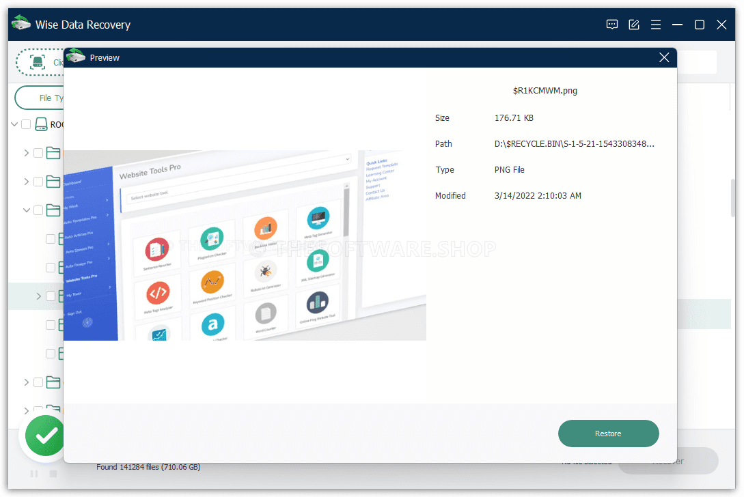Select the PNG File type value
Image resolution: width=744 pixels, height=497 pixels.
click(509, 170)
